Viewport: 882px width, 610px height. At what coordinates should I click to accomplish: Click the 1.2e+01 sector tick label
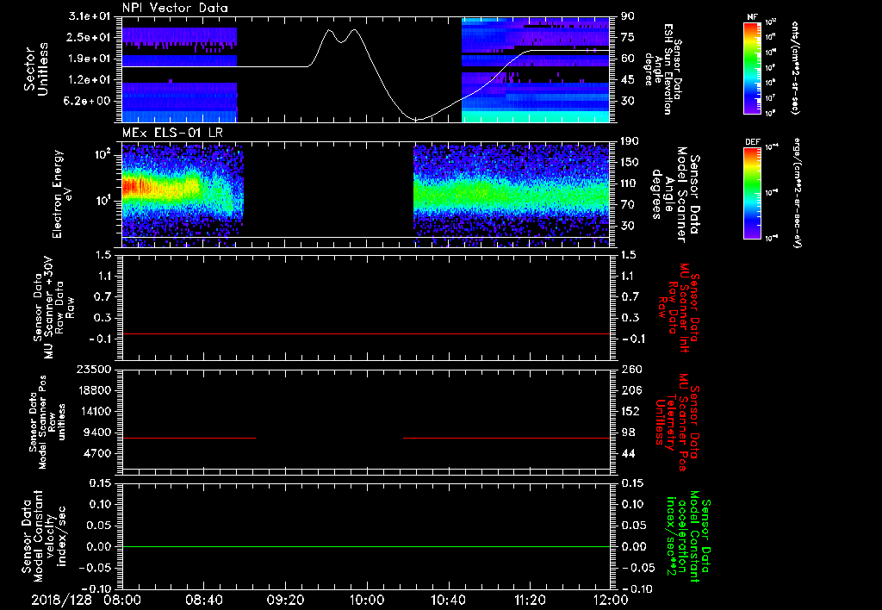coord(89,80)
